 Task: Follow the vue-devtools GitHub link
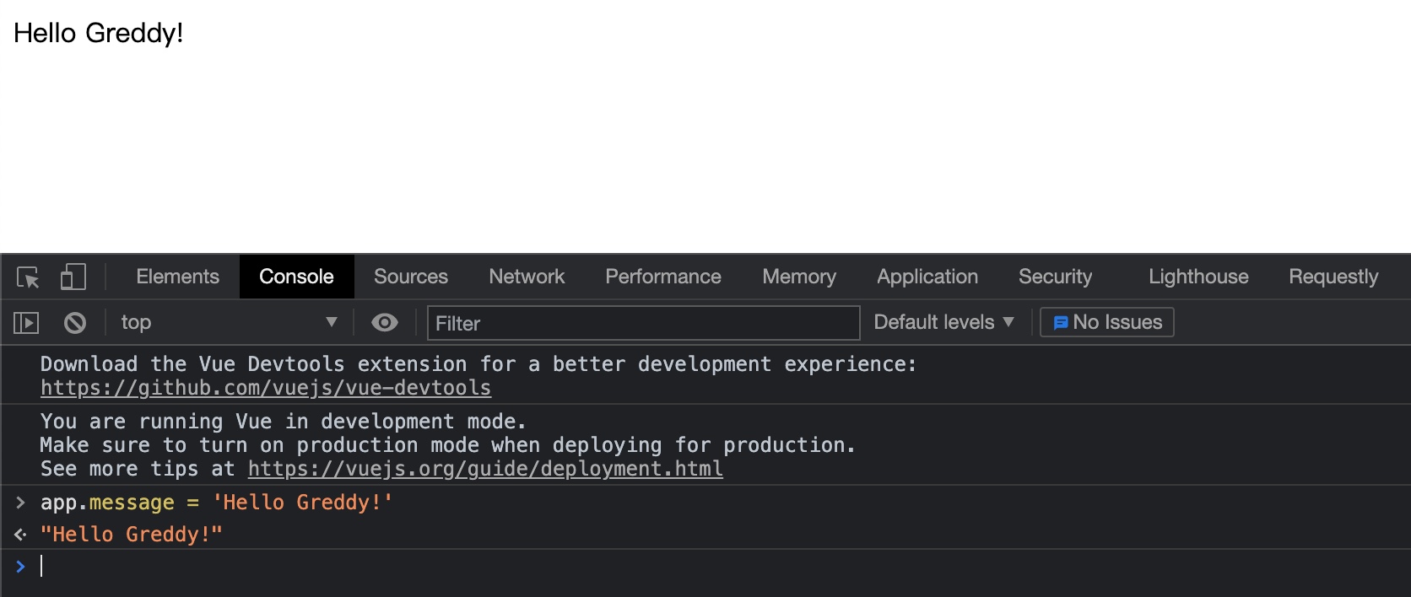[266, 388]
